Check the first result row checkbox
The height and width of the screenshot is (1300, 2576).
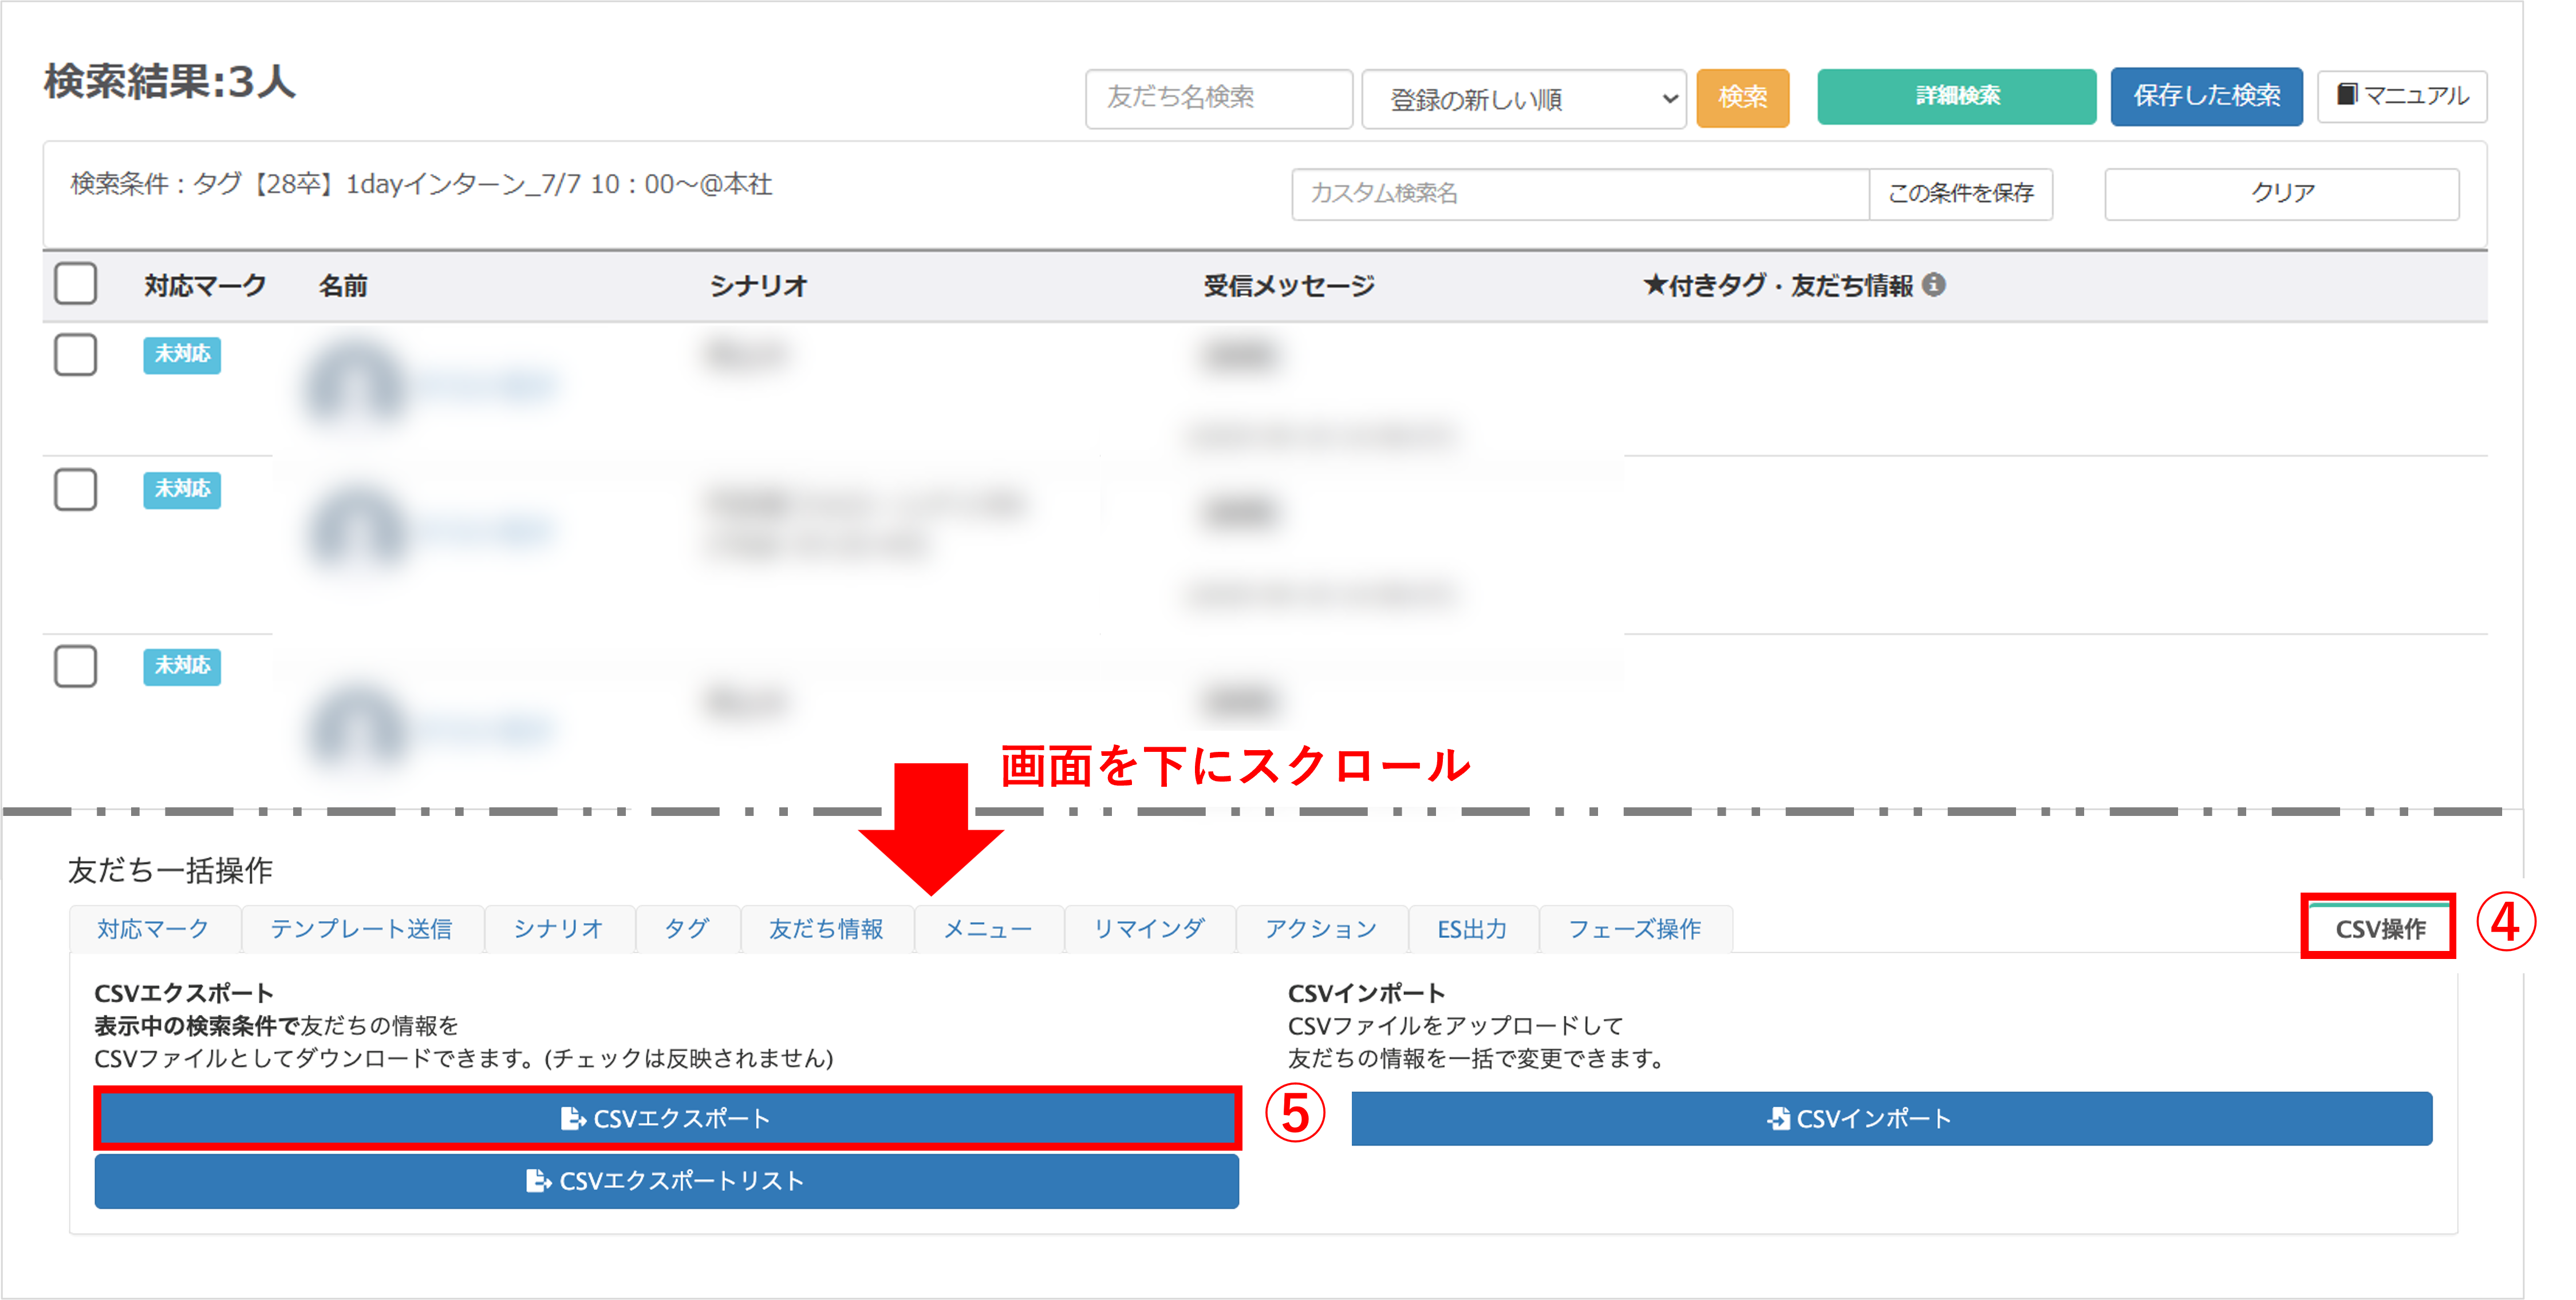[76, 355]
